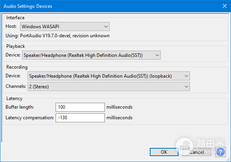Click the Buffer length label
Image resolution: width=231 pixels, height=162 pixels.
point(20,107)
